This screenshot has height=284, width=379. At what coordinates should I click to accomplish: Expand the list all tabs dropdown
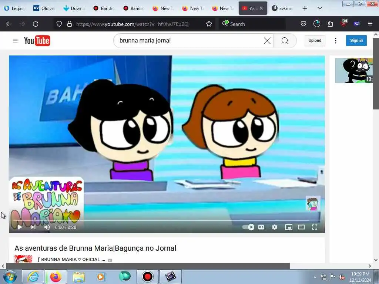tap(319, 8)
